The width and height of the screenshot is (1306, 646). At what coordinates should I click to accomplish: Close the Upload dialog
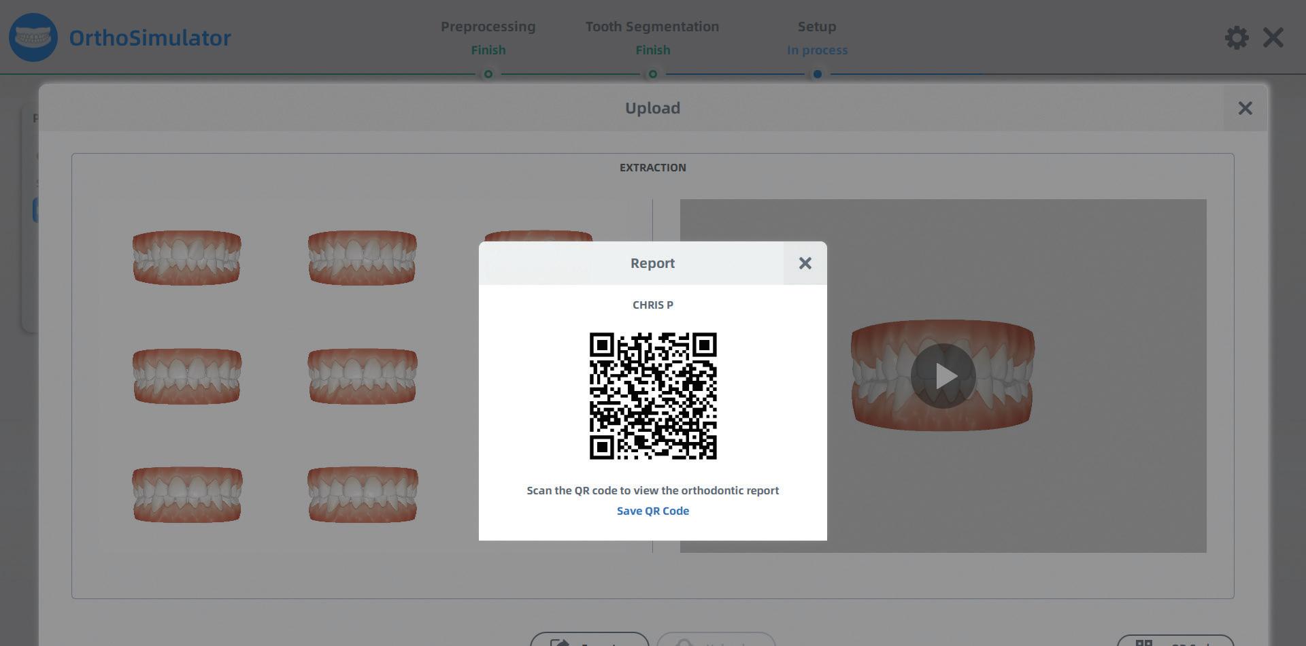point(1245,108)
